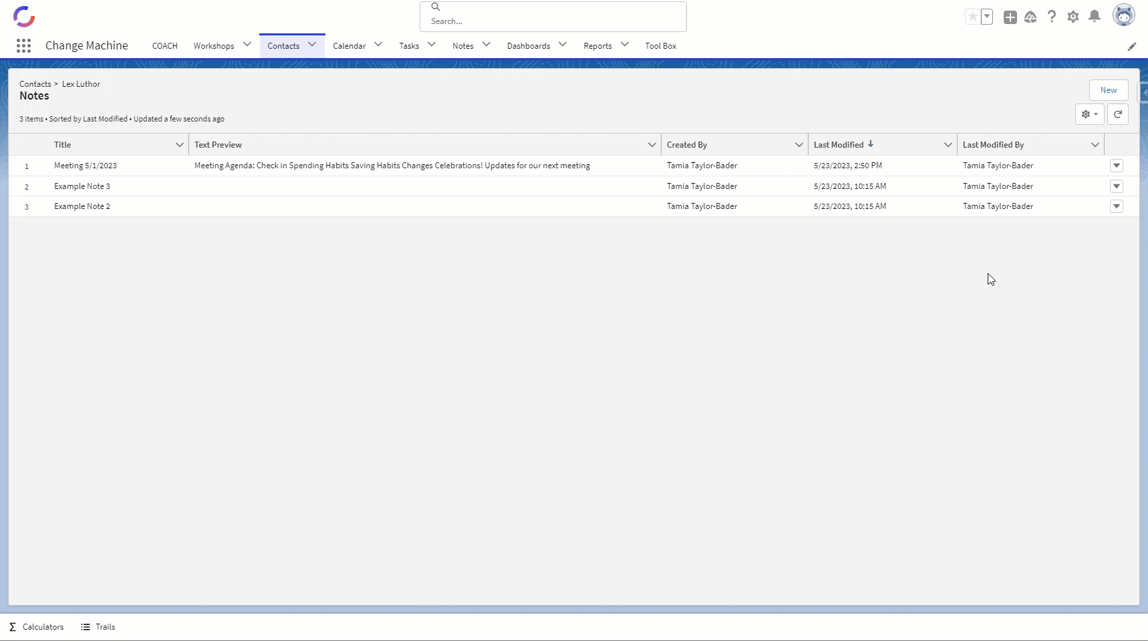
Task: Open the Workshops tab
Action: (214, 46)
